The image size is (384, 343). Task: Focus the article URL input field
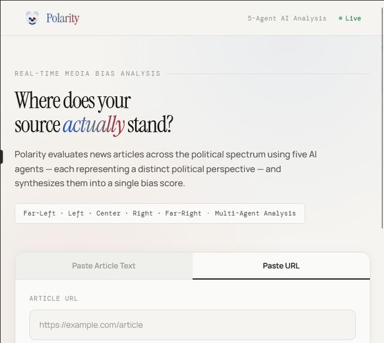click(193, 325)
